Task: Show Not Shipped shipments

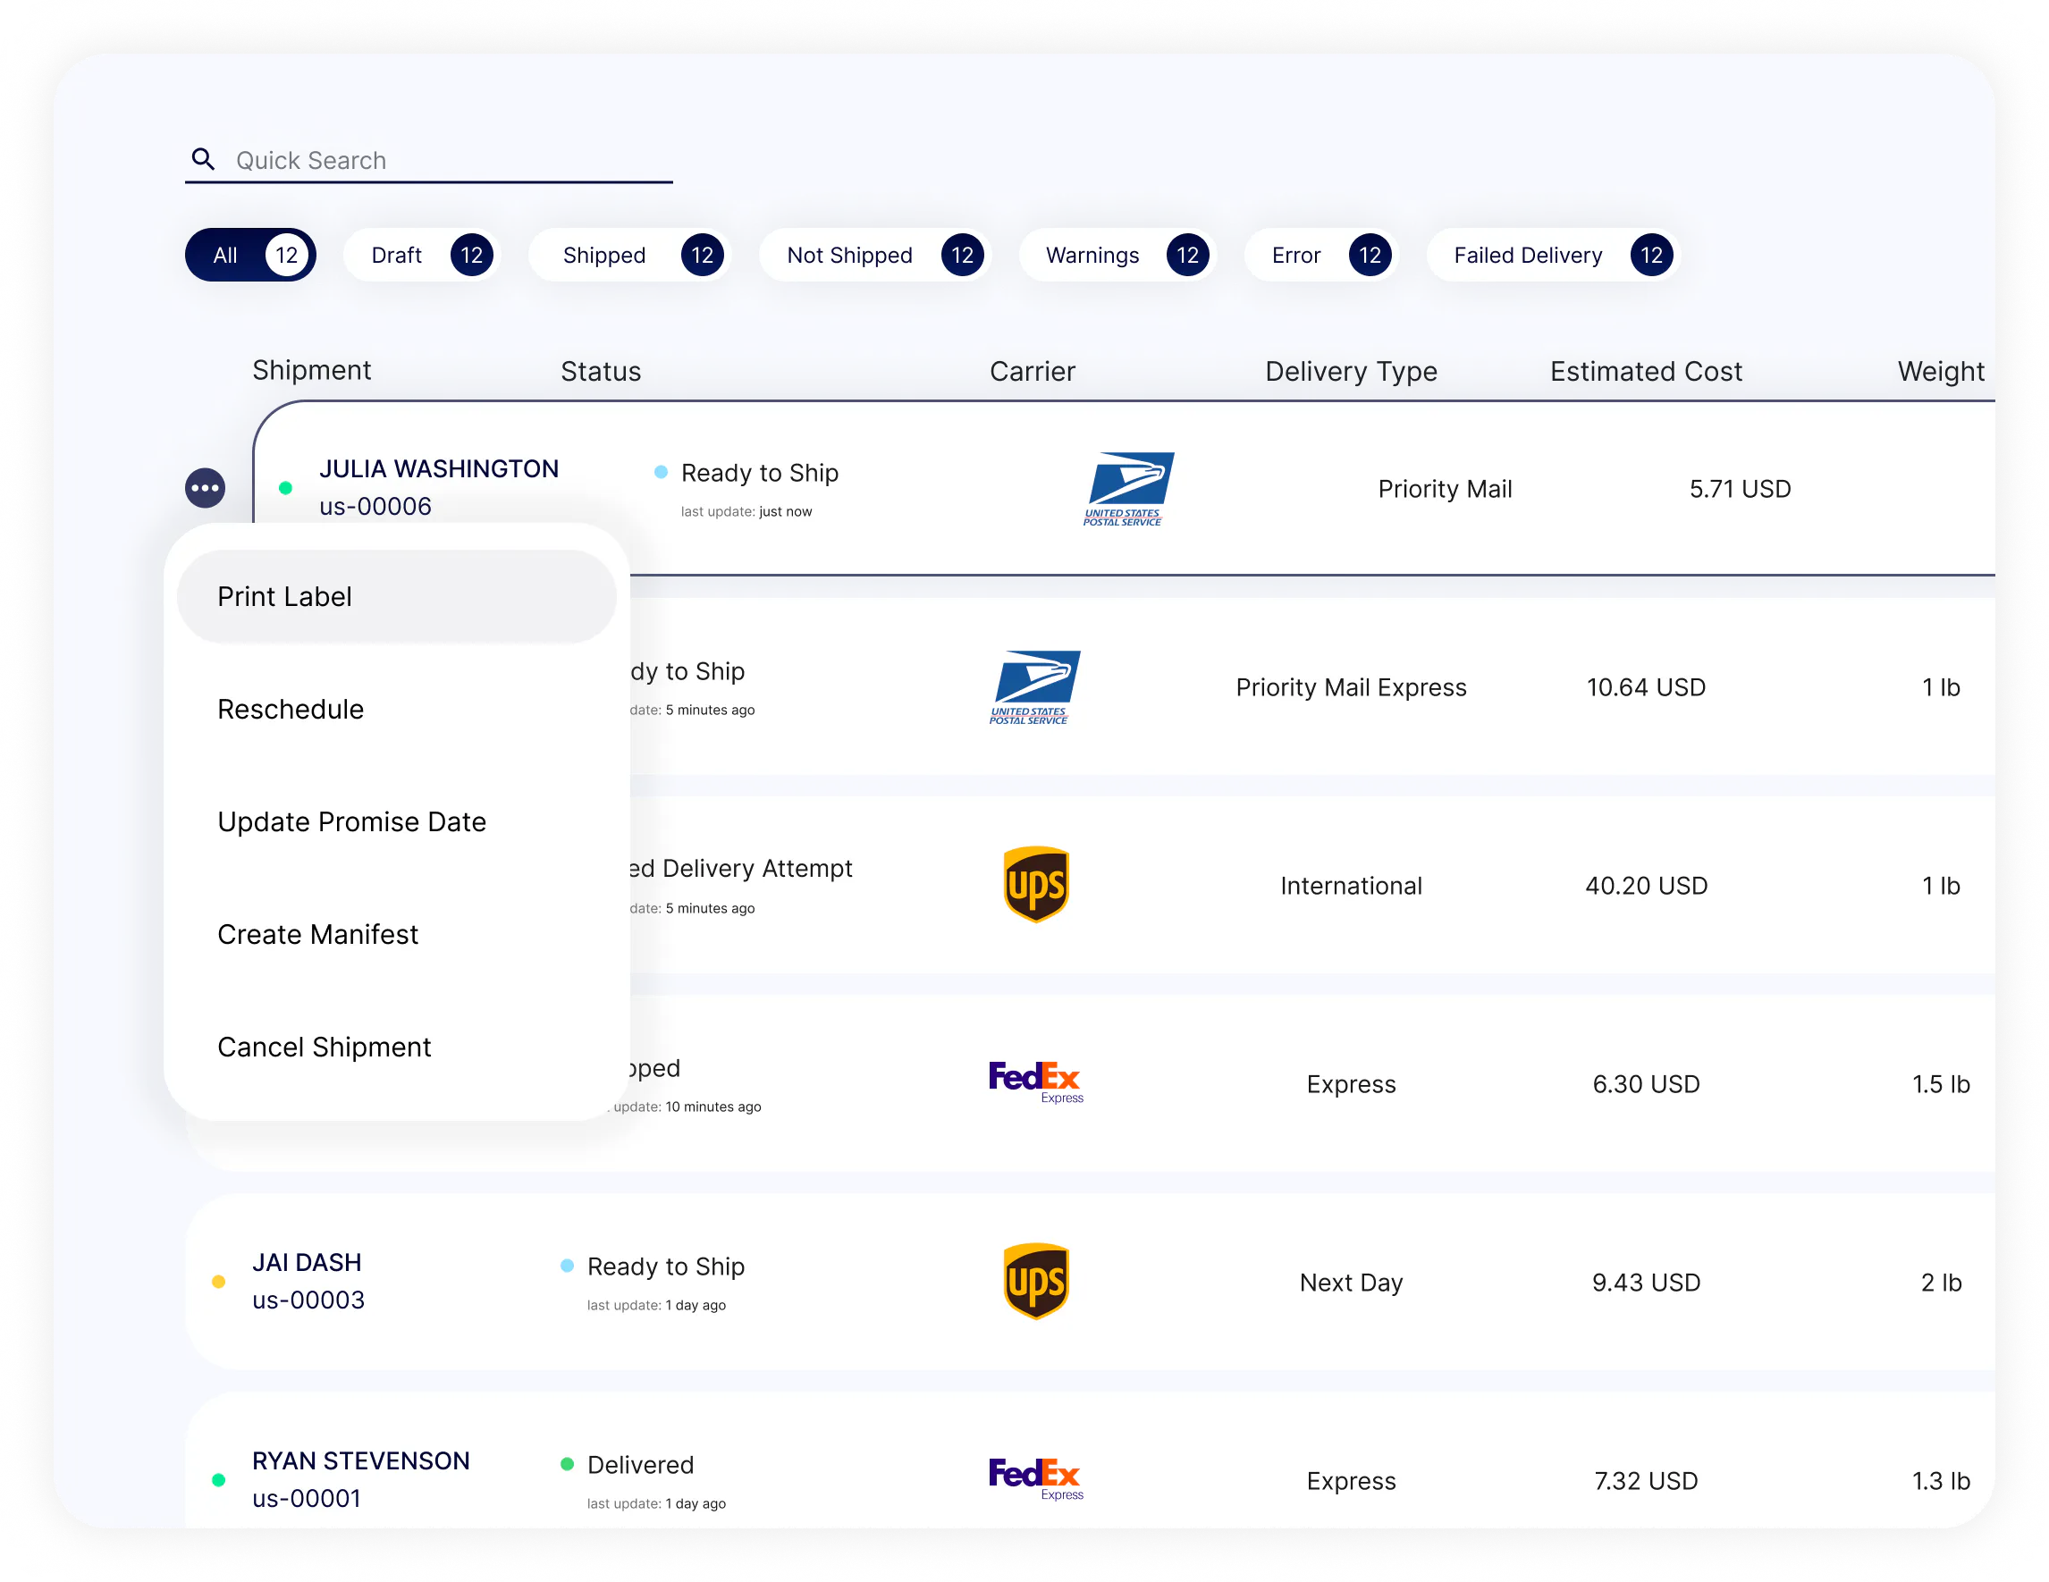Action: pyautogui.click(x=874, y=255)
